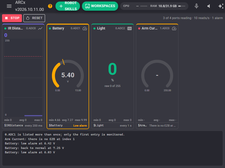Click the ARCx v2026.10.11.00 version title
Image resolution: width=225 pixels, height=168 pixels.
coord(30,6)
